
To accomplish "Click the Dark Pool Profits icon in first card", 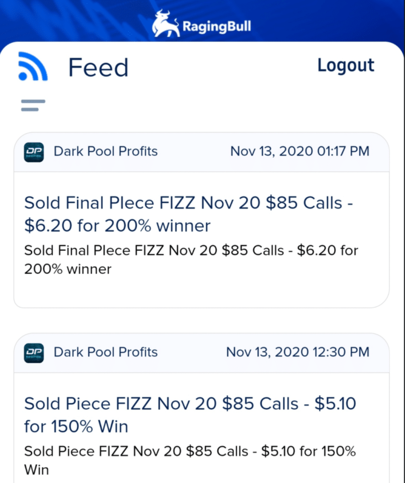I will tap(34, 152).
